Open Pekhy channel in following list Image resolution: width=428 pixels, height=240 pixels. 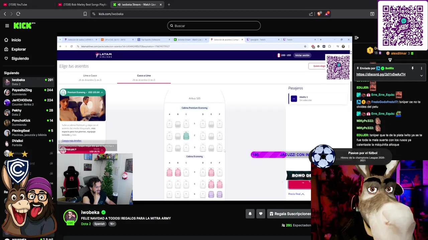click(x=28, y=112)
